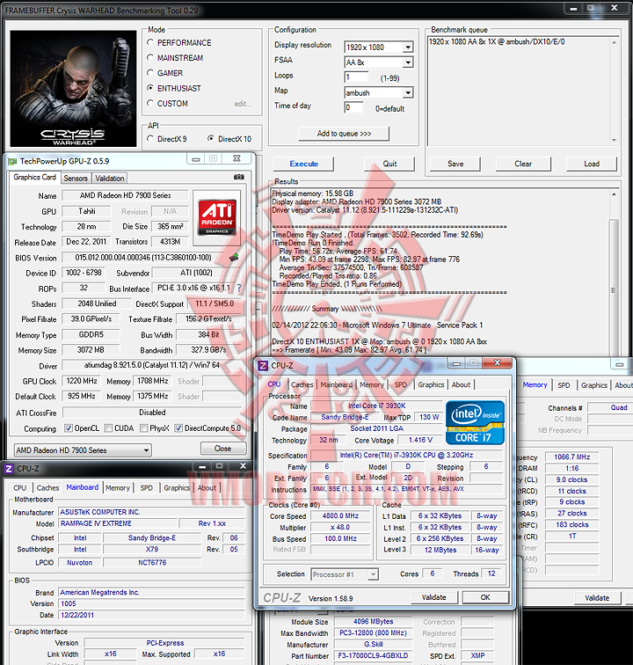Select the MAINSTREAM mode radio button
633x665 pixels.
point(150,58)
